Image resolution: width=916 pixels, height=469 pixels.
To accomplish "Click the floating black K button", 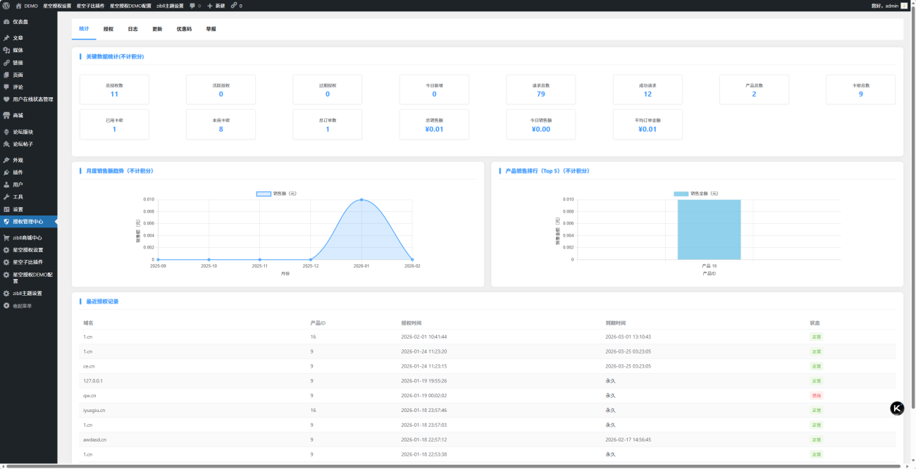I will tap(897, 408).
